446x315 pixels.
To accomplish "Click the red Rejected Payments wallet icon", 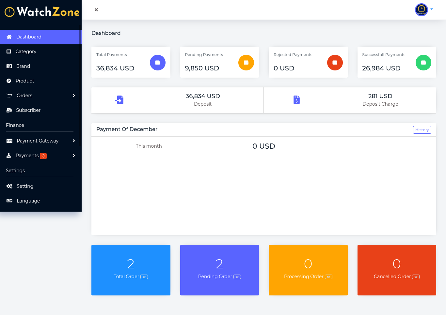I will 335,63.
